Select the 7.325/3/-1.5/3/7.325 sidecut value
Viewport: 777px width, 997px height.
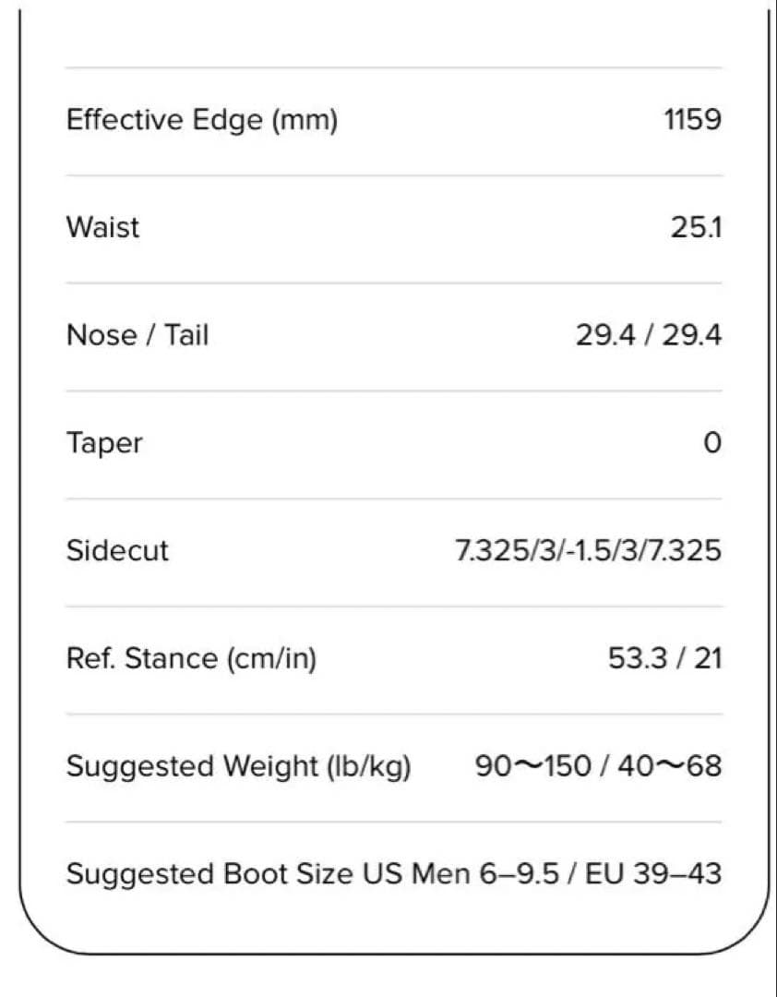click(x=588, y=551)
